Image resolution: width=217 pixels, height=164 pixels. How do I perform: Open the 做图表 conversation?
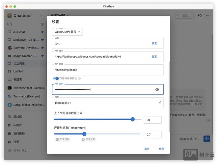(x=26, y=79)
